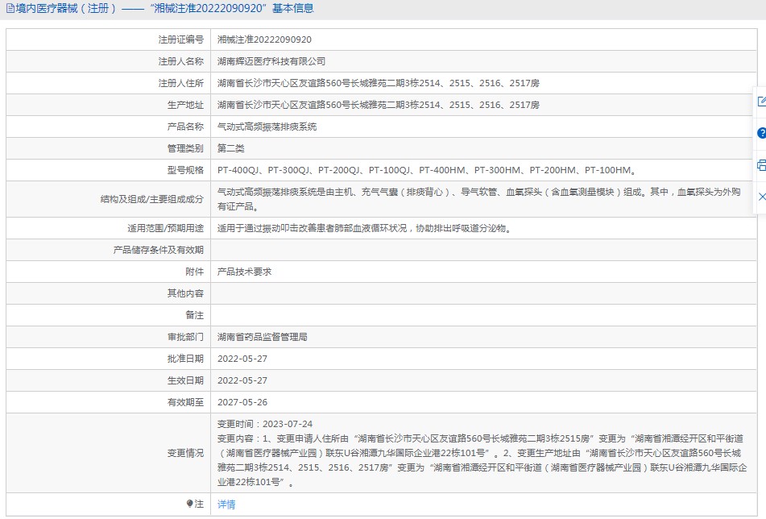
Task: Open help via the blue question mark icon
Action: [x=761, y=133]
